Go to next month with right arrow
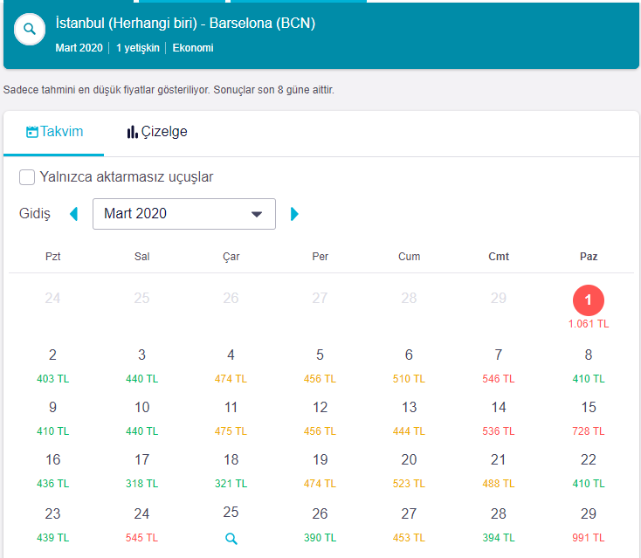This screenshot has width=641, height=558. pyautogui.click(x=294, y=214)
